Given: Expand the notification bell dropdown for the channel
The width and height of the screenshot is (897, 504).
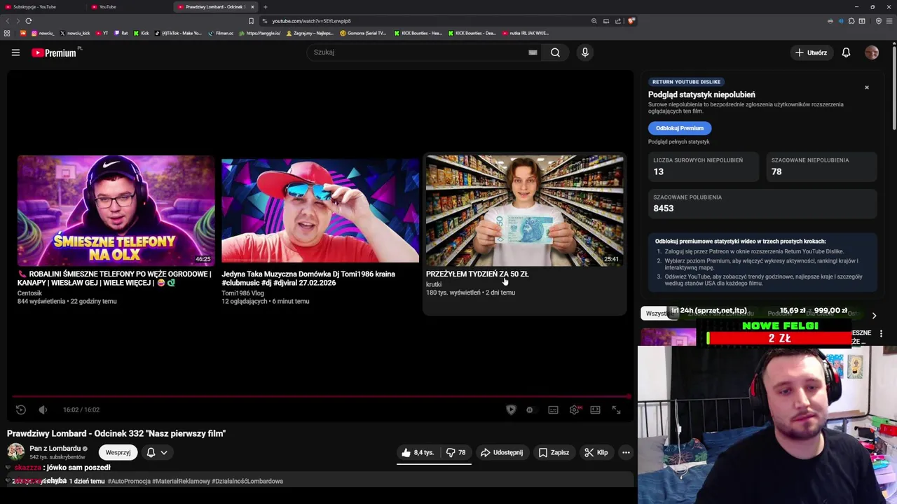Looking at the screenshot, I should tap(157, 452).
